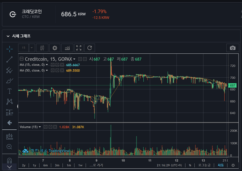Click the CTC / KRW pair label
The height and width of the screenshot is (171, 242).
(x=31, y=17)
